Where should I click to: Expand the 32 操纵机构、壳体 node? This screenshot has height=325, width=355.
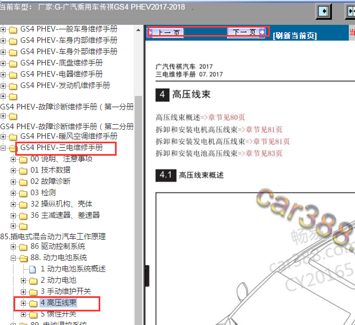point(13,204)
